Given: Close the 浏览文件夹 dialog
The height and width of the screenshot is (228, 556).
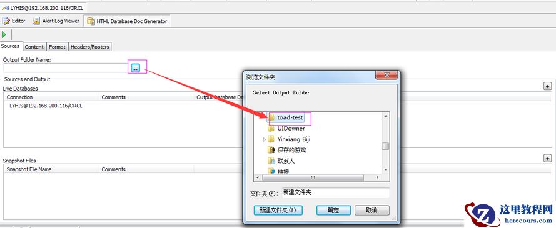Looking at the screenshot, I should pos(386,75).
